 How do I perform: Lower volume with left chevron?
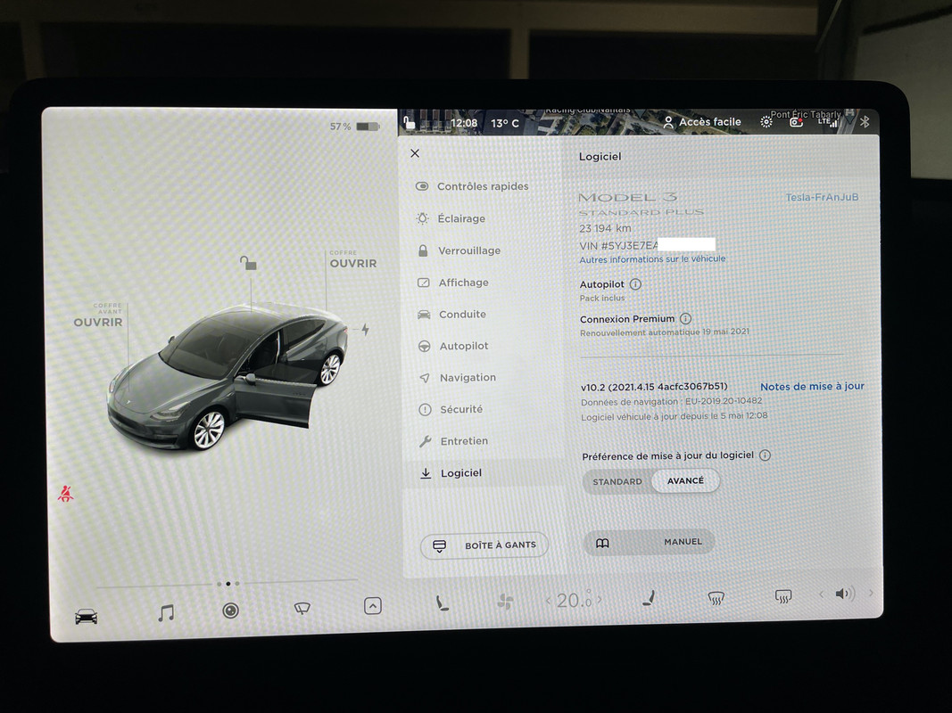point(822,594)
